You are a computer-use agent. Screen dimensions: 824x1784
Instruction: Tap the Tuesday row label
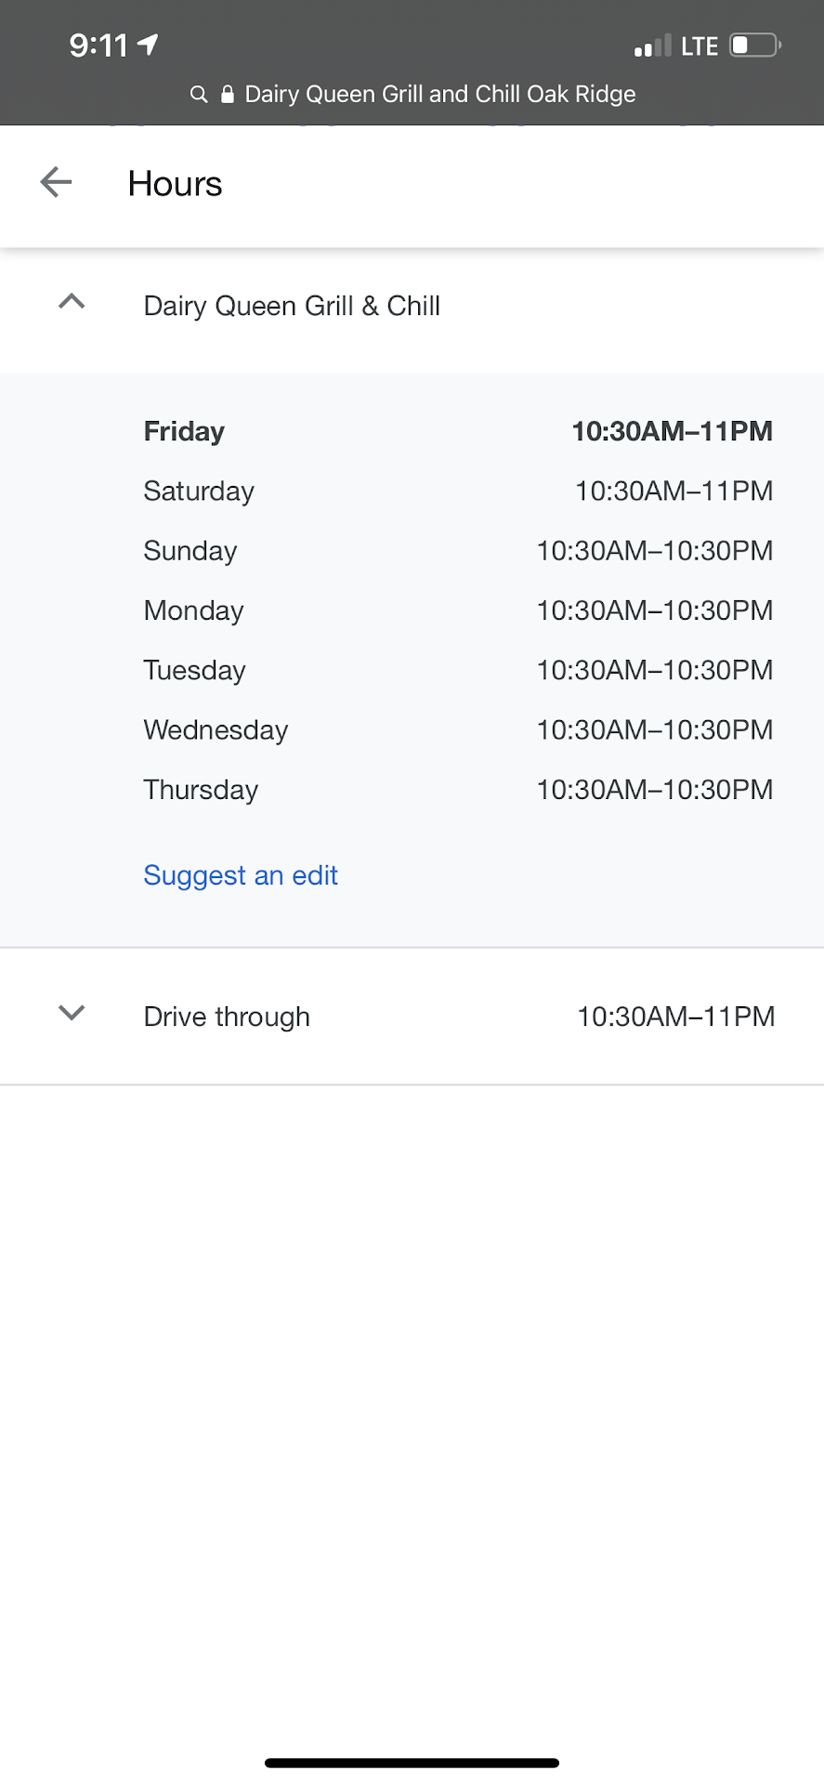195,670
